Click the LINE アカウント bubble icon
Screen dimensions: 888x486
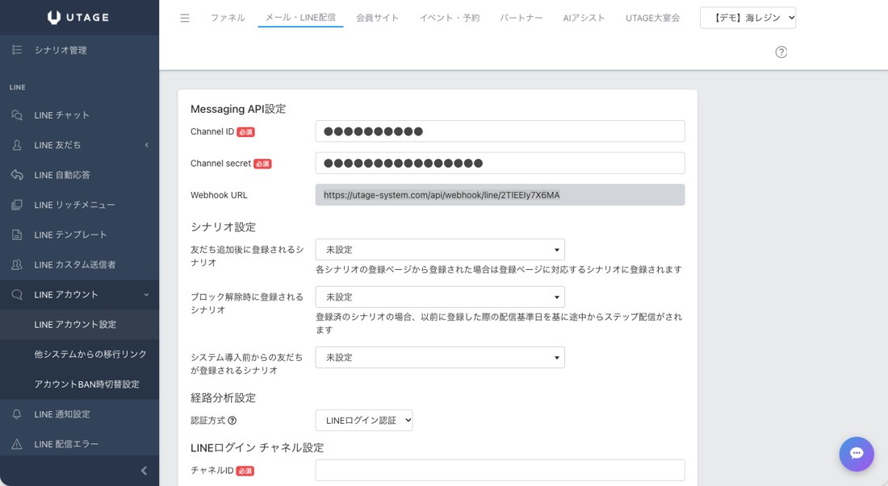tap(17, 294)
